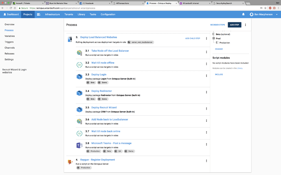This screenshot has height=175, width=281.
Task: Open overflow menu for Add Node back to Loadbalancer
Action: coord(206,121)
